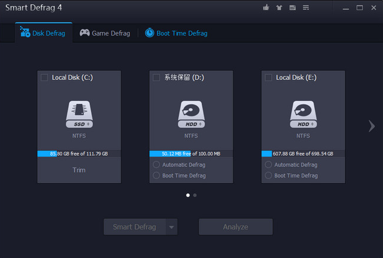Click the clock icon for Boot Time Defrag
The height and width of the screenshot is (258, 383).
[x=150, y=33]
